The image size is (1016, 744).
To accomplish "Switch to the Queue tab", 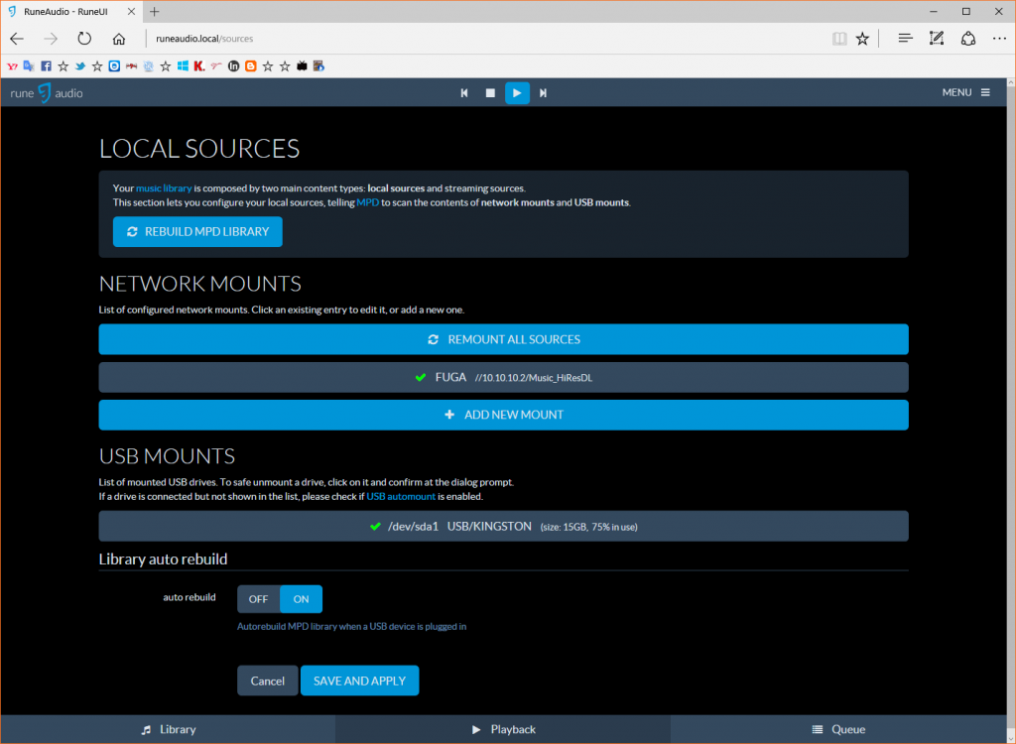I will click(838, 729).
